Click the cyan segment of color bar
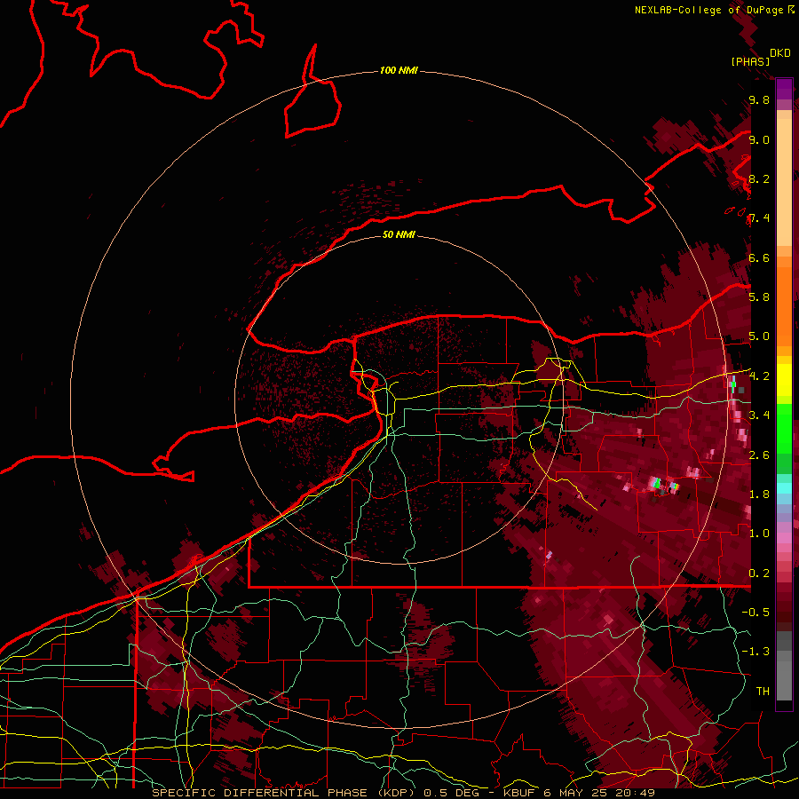This screenshot has height=799, width=799. [x=784, y=488]
